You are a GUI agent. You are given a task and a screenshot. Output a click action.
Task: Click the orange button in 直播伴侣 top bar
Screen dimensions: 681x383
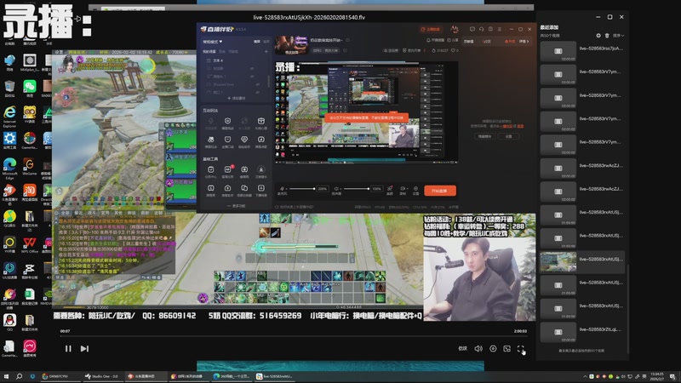(x=430, y=29)
